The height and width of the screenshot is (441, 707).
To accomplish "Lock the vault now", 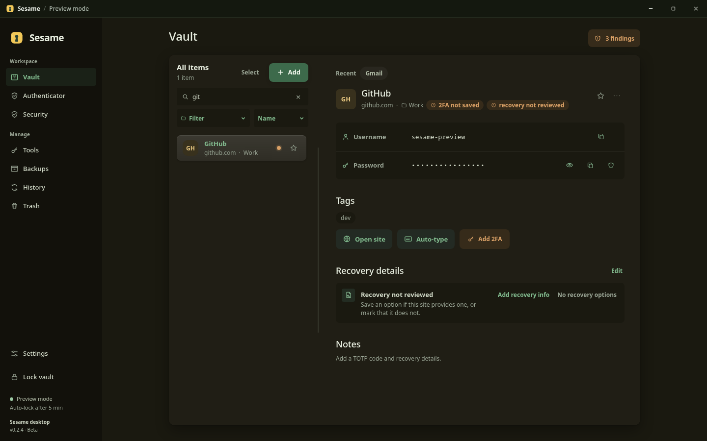I will point(51,377).
